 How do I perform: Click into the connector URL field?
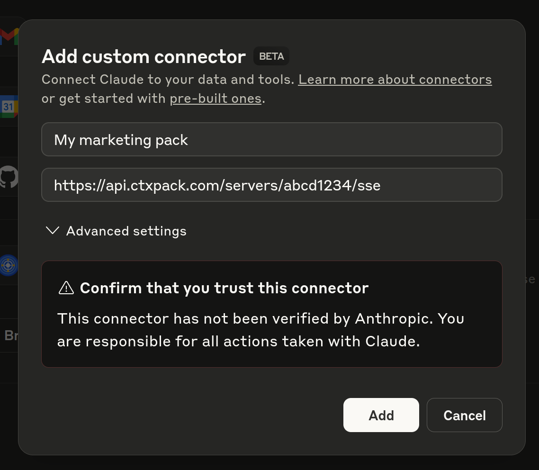(x=271, y=185)
